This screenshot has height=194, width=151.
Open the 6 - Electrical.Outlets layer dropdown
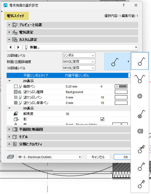pyautogui.click(x=49, y=157)
